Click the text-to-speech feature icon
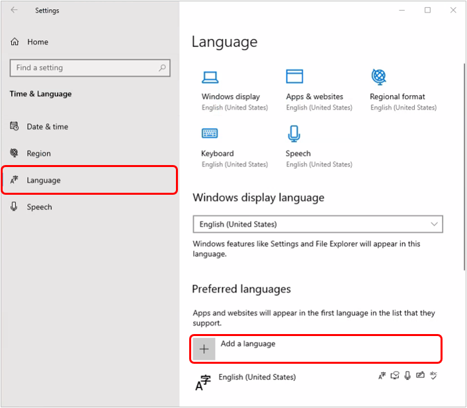 [x=395, y=375]
